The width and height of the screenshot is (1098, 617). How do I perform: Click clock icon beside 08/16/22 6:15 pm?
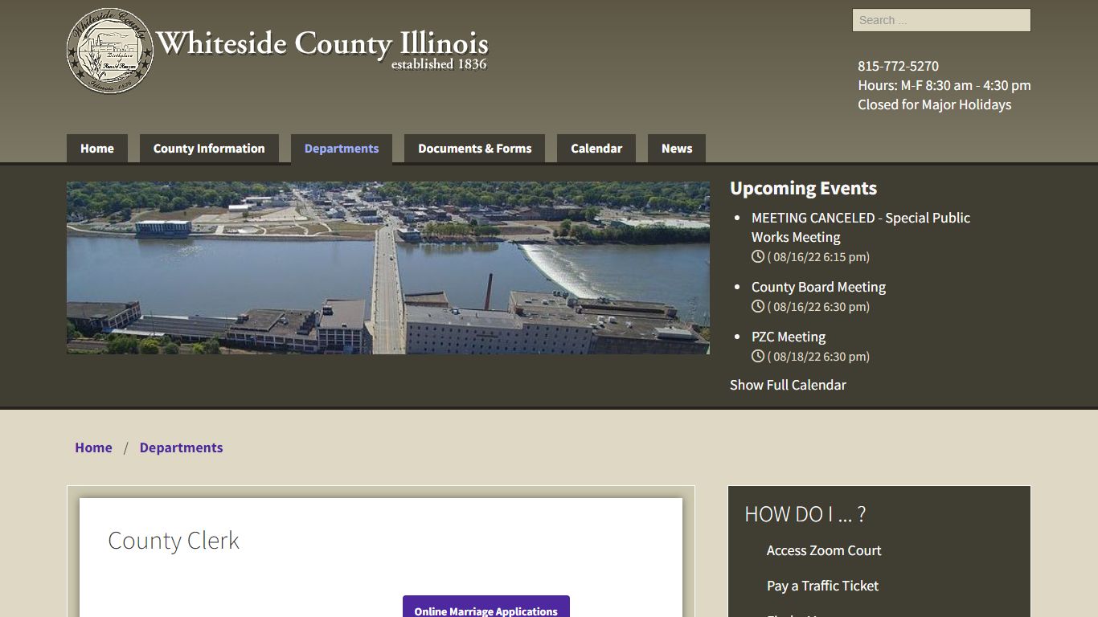click(x=757, y=257)
